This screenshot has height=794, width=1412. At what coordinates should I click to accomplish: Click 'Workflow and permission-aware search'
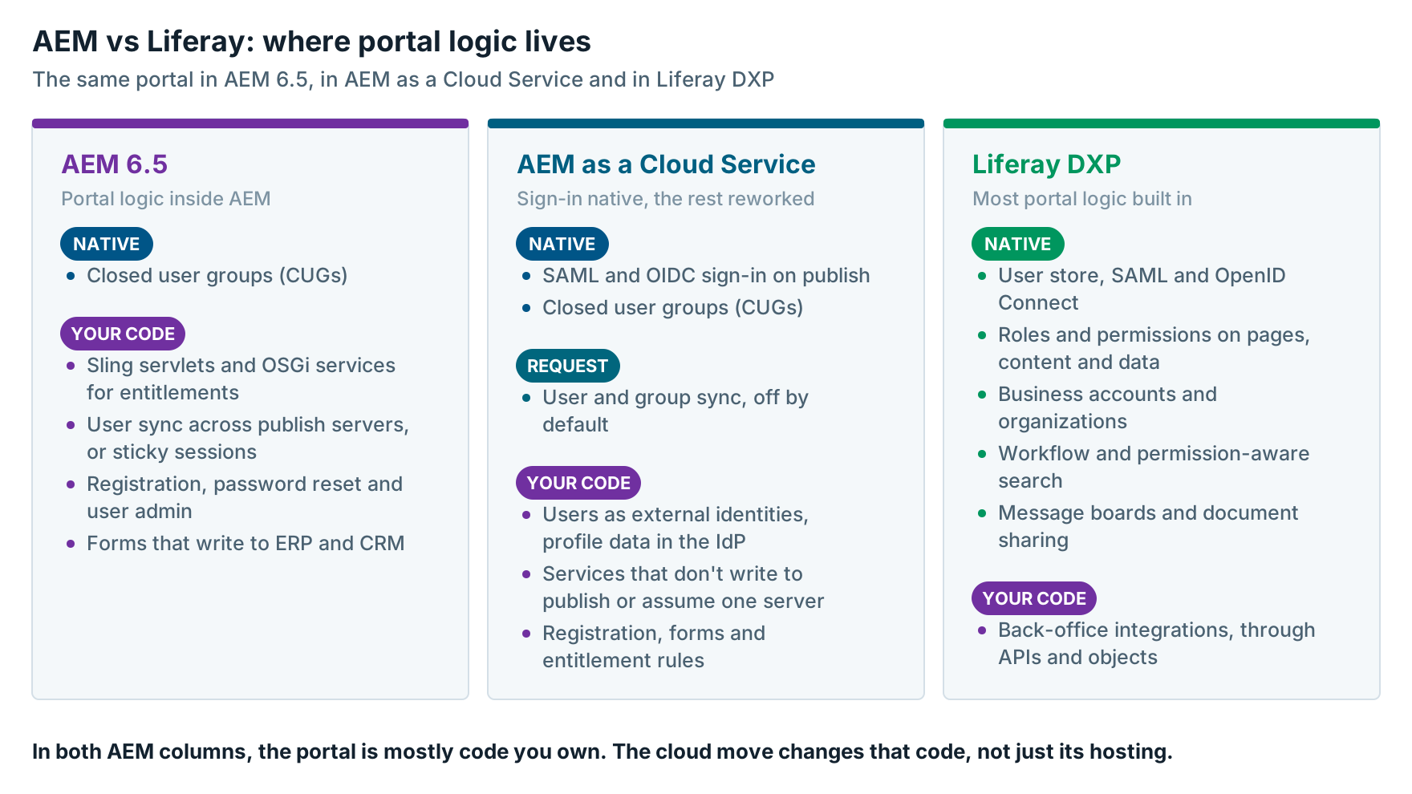pos(1154,467)
